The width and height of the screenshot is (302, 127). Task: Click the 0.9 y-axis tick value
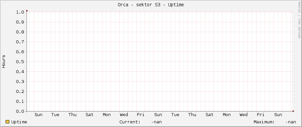click(20, 22)
